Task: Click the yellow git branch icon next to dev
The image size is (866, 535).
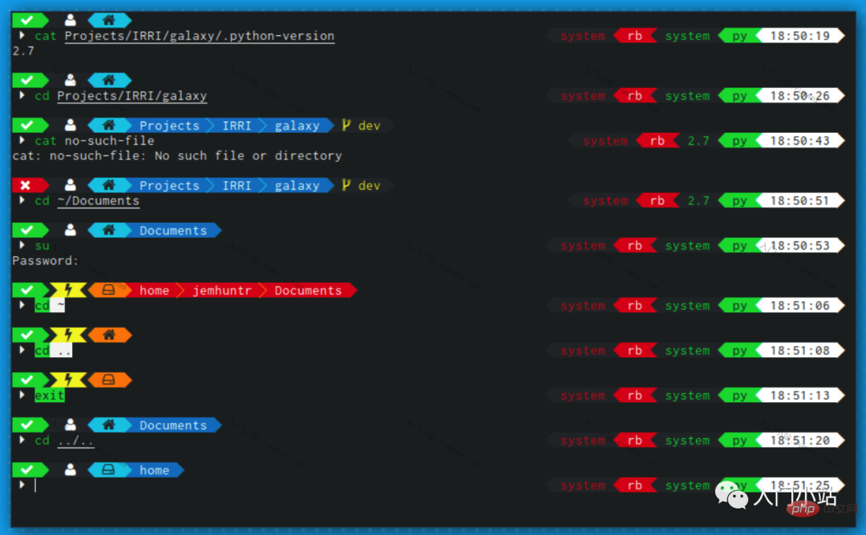Action: click(x=346, y=125)
